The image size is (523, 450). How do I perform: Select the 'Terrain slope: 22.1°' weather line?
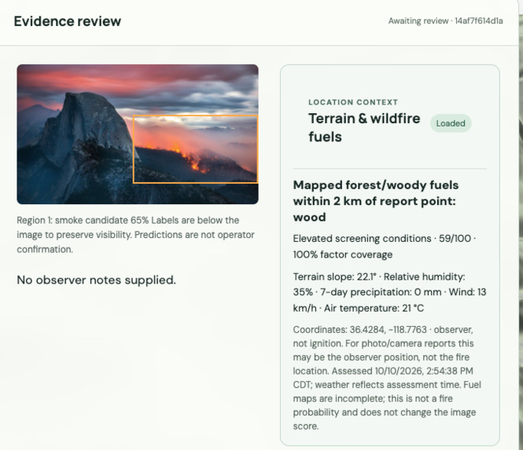coord(389,292)
